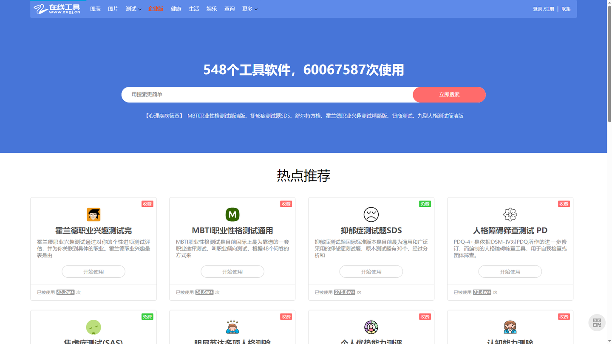
Task: Click the 登录 /注册 link
Action: click(x=544, y=9)
